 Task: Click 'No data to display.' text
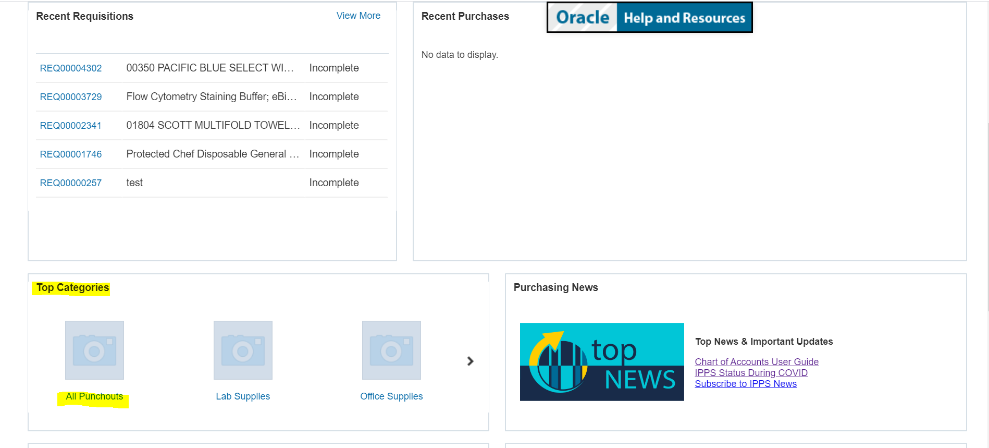click(x=460, y=55)
